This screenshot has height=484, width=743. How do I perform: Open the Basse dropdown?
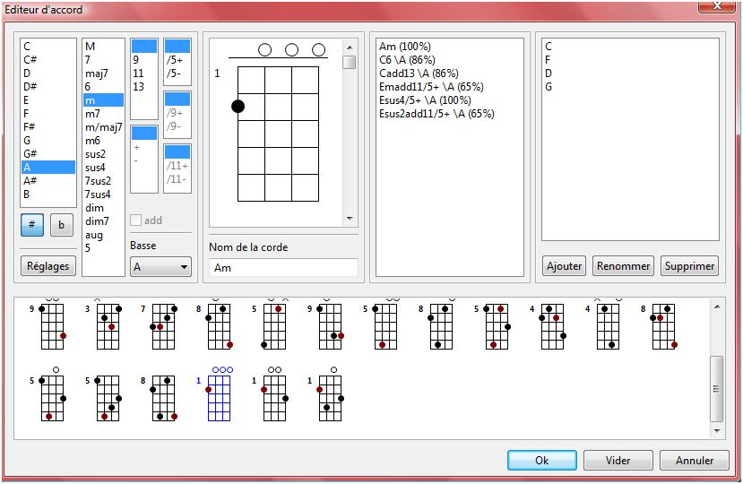[x=160, y=266]
